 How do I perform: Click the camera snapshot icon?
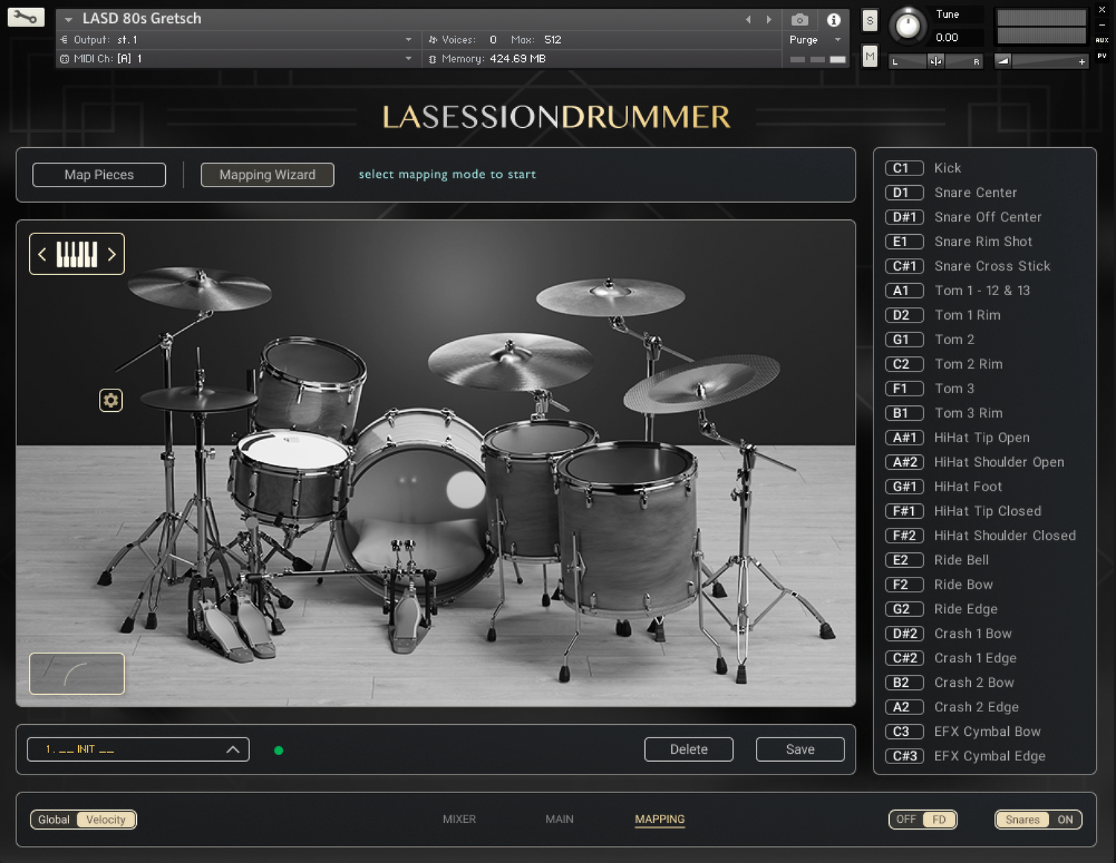pyautogui.click(x=800, y=20)
